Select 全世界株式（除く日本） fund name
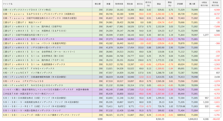223x121 pixels. coord(33,56)
